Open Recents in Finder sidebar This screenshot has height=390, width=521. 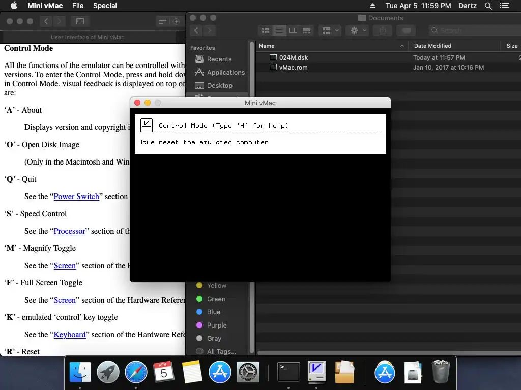tap(214, 59)
